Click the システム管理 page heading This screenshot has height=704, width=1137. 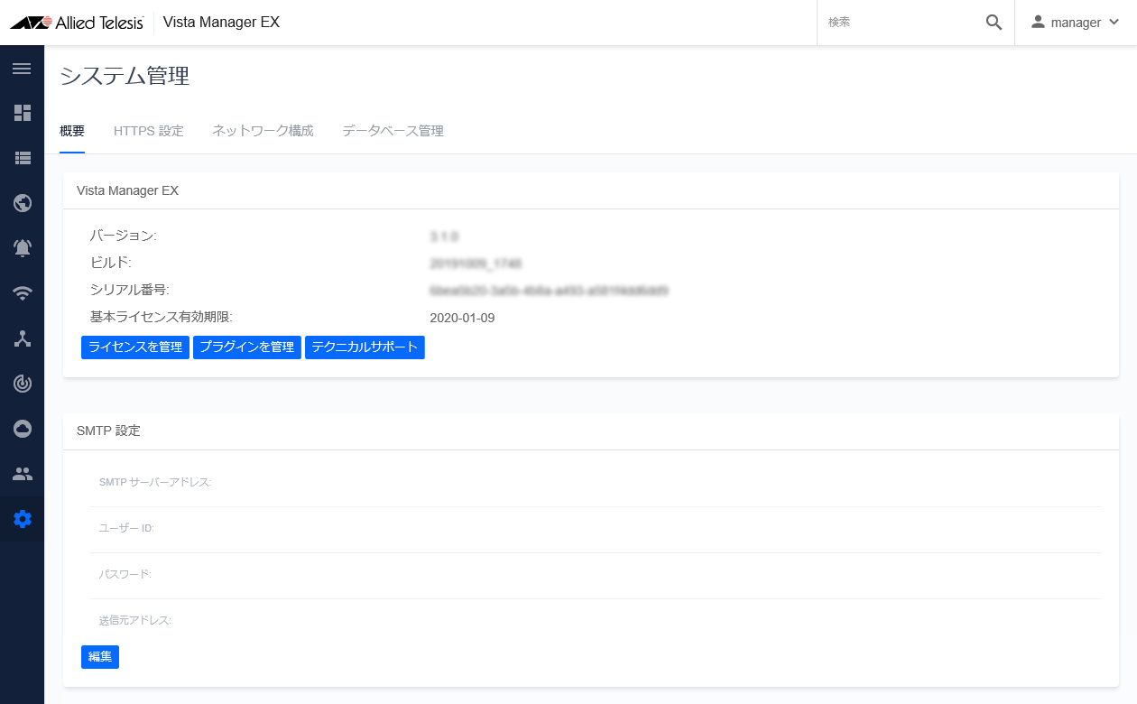click(125, 76)
